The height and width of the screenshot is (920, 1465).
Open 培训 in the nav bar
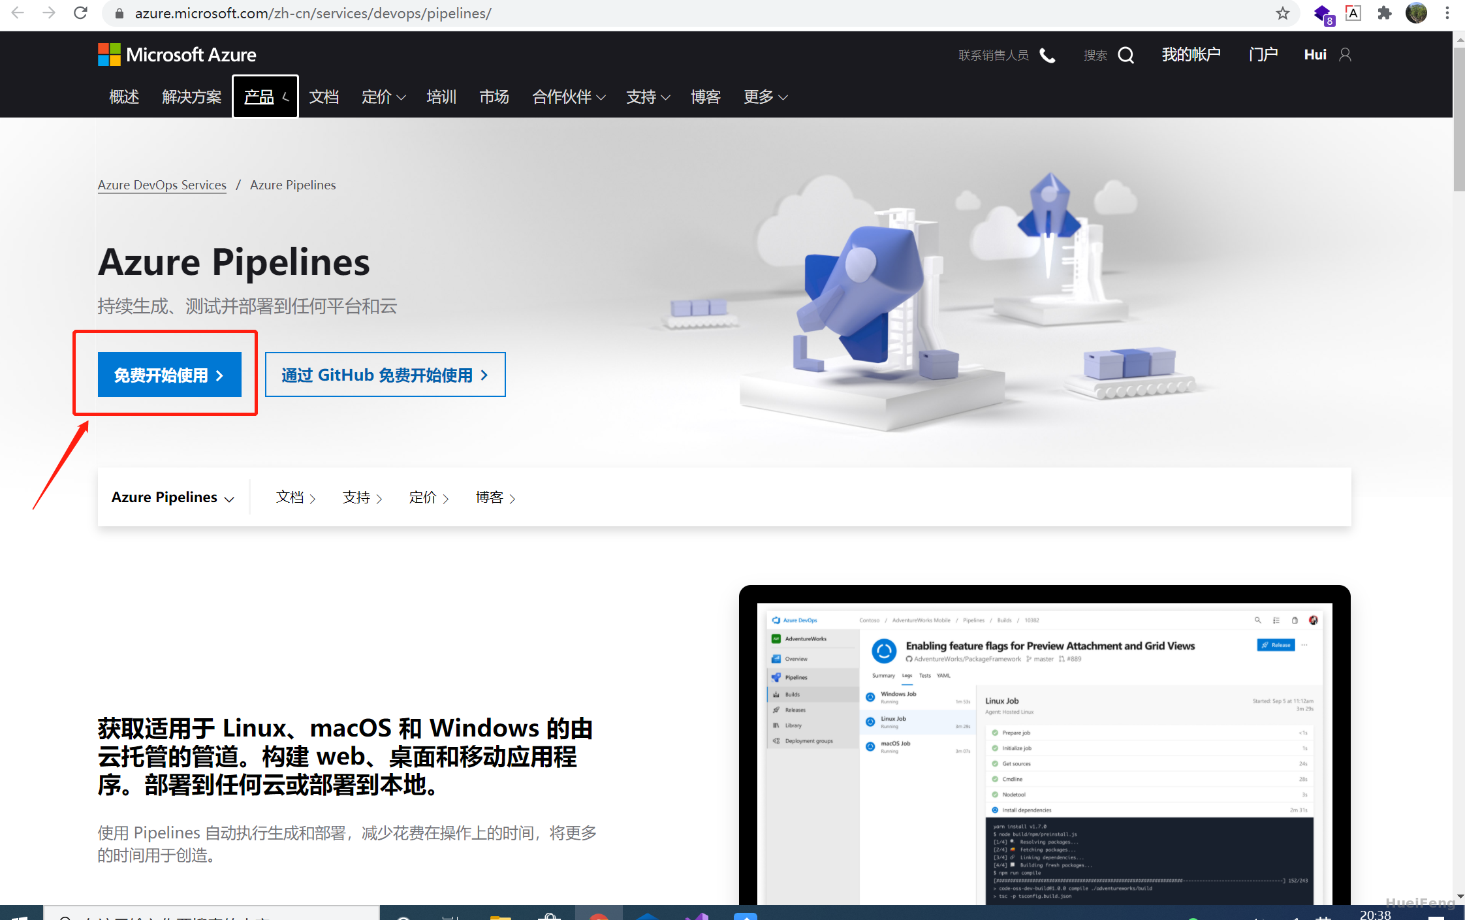[x=441, y=97]
